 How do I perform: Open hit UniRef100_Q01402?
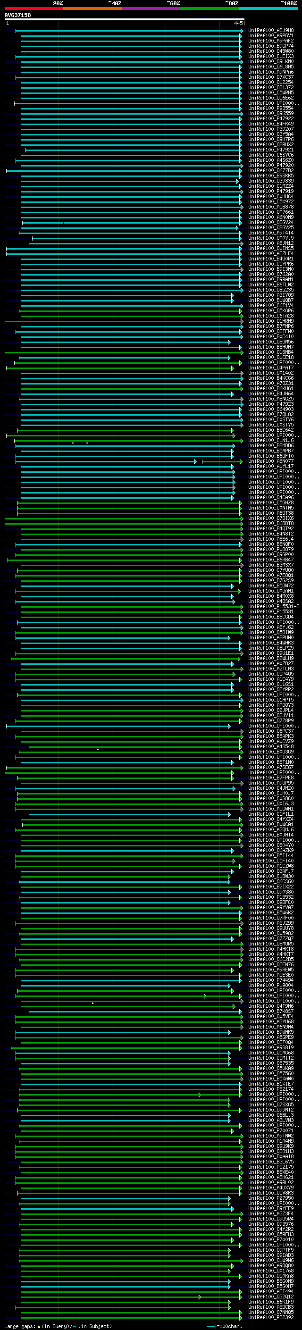tap(271, 373)
